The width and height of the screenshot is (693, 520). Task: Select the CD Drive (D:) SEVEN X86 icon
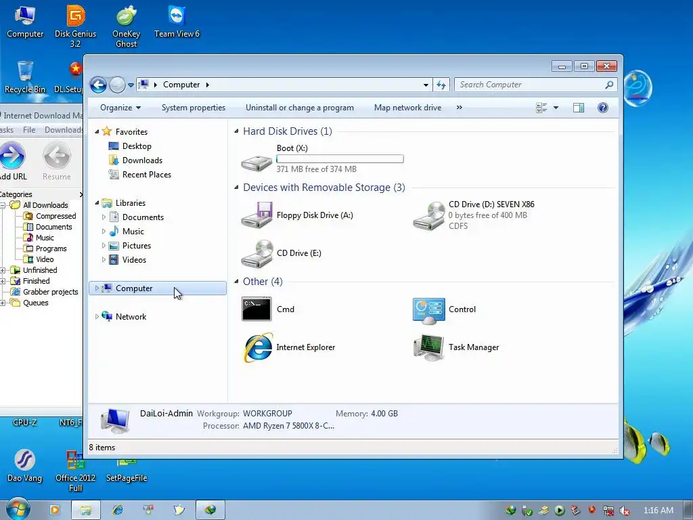pyautogui.click(x=429, y=216)
